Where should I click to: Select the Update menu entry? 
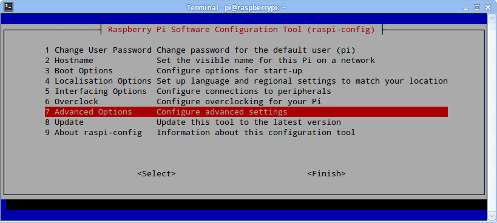coord(246,122)
